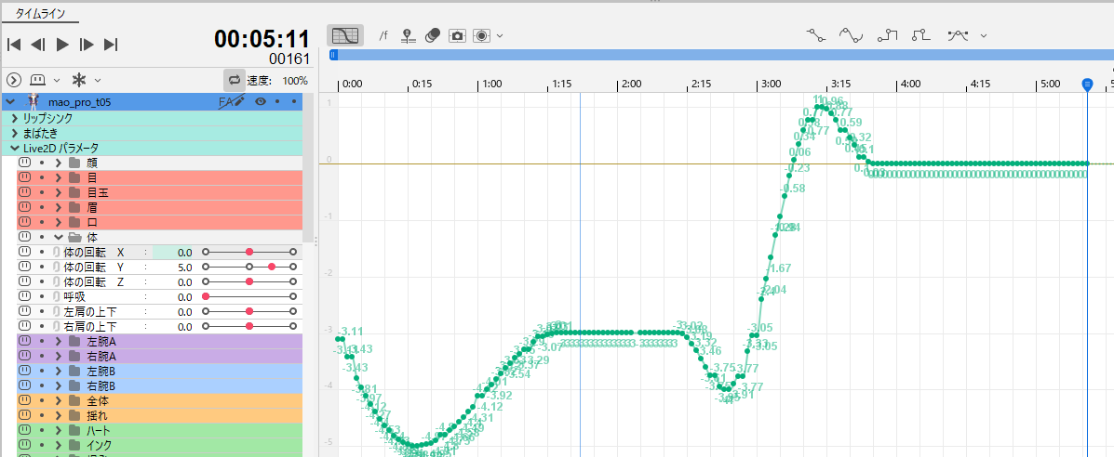Click the camera snapshot icon in toolbar

tap(457, 35)
